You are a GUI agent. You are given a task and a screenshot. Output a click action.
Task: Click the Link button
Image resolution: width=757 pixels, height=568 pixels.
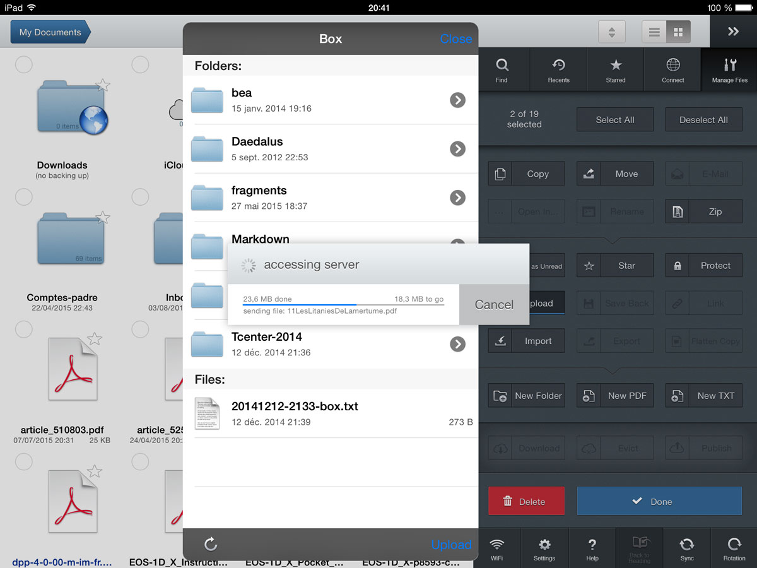[703, 304]
